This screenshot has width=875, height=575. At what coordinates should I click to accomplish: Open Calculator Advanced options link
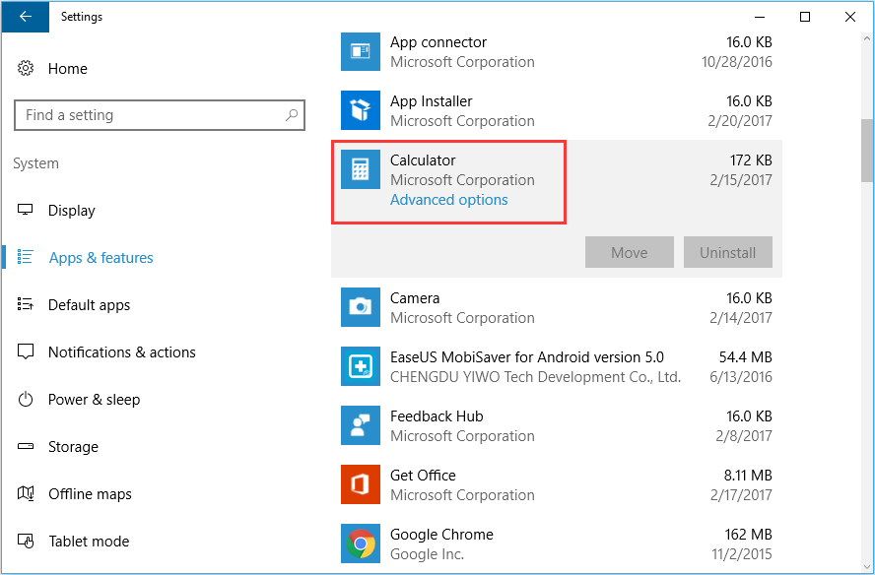448,200
